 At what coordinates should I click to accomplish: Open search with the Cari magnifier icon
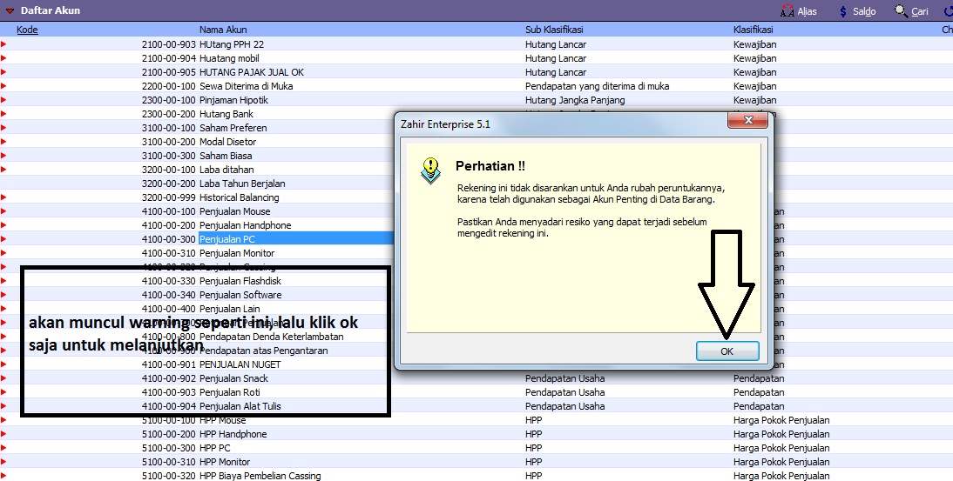point(901,11)
